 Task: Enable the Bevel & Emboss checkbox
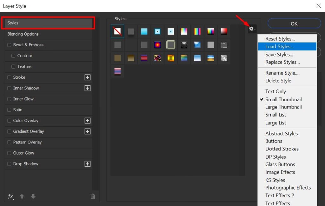point(9,45)
